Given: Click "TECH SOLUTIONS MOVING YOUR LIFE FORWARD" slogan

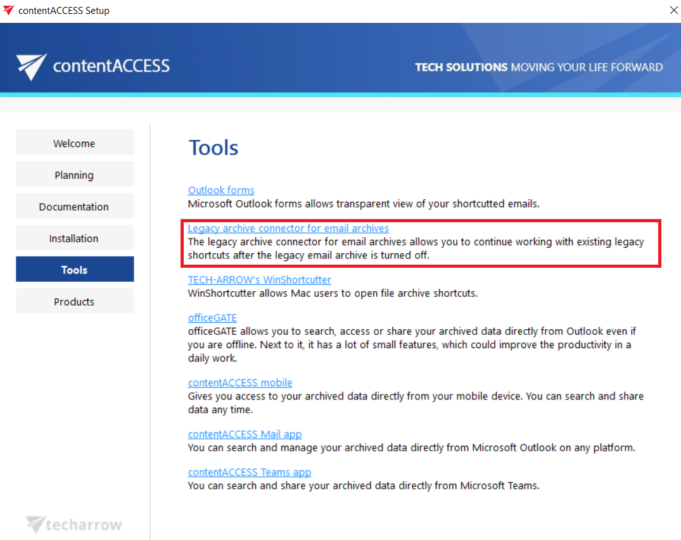Looking at the screenshot, I should (539, 67).
